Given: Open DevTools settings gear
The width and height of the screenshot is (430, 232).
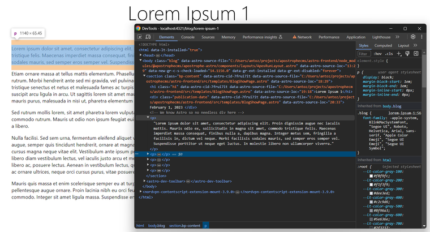Looking at the screenshot, I should click(413, 37).
